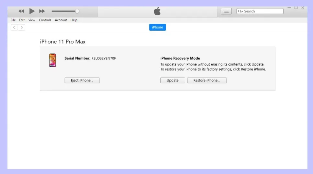Click the iPhone 11 Pro Max heading

[x=63, y=42]
